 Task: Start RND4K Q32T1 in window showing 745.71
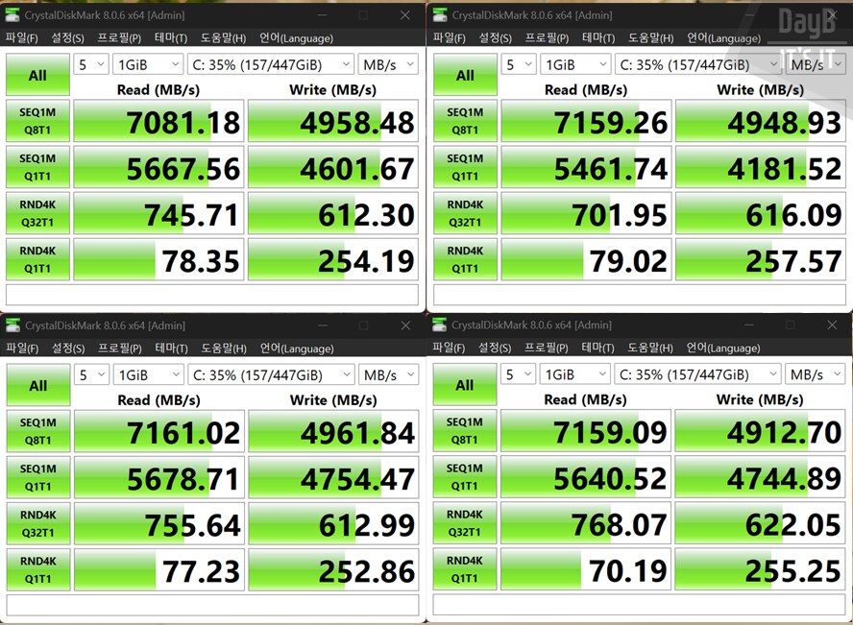coord(37,212)
